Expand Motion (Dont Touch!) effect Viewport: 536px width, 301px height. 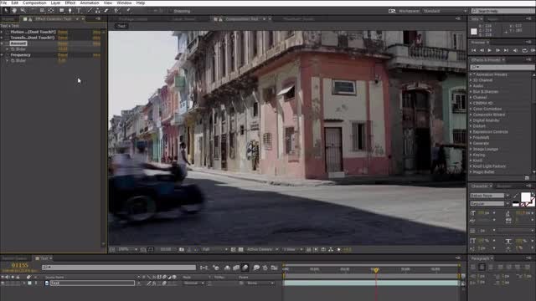pyautogui.click(x=2, y=32)
